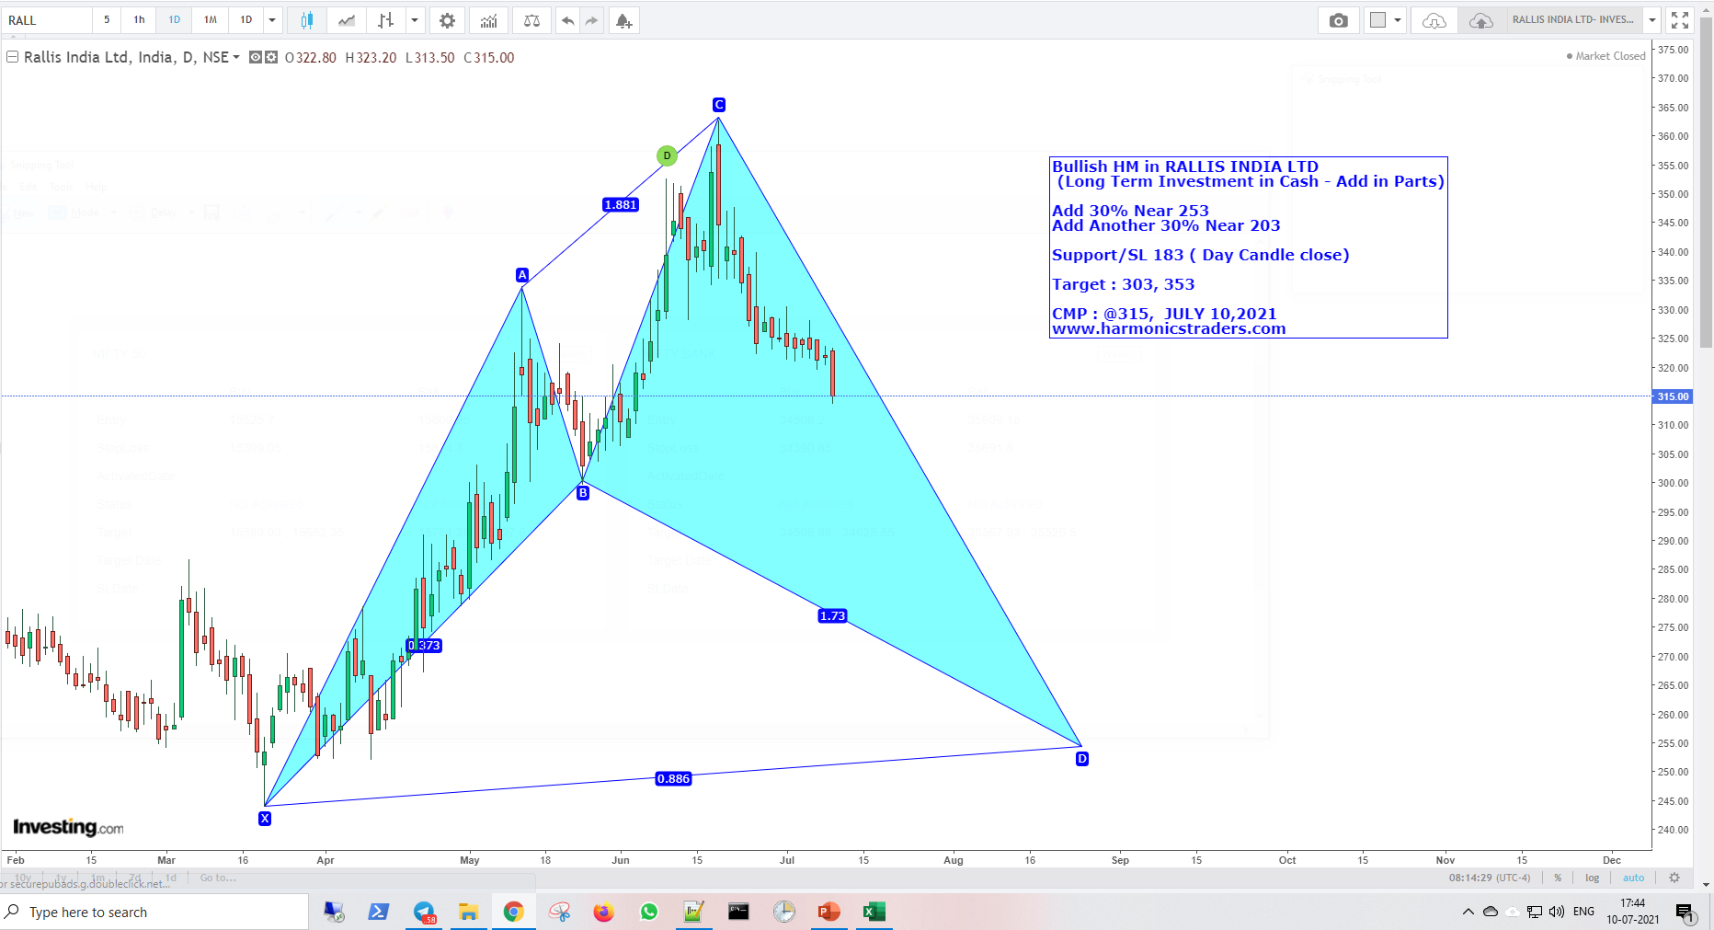
Task: Open layout square selector dropdown
Action: point(1385,20)
